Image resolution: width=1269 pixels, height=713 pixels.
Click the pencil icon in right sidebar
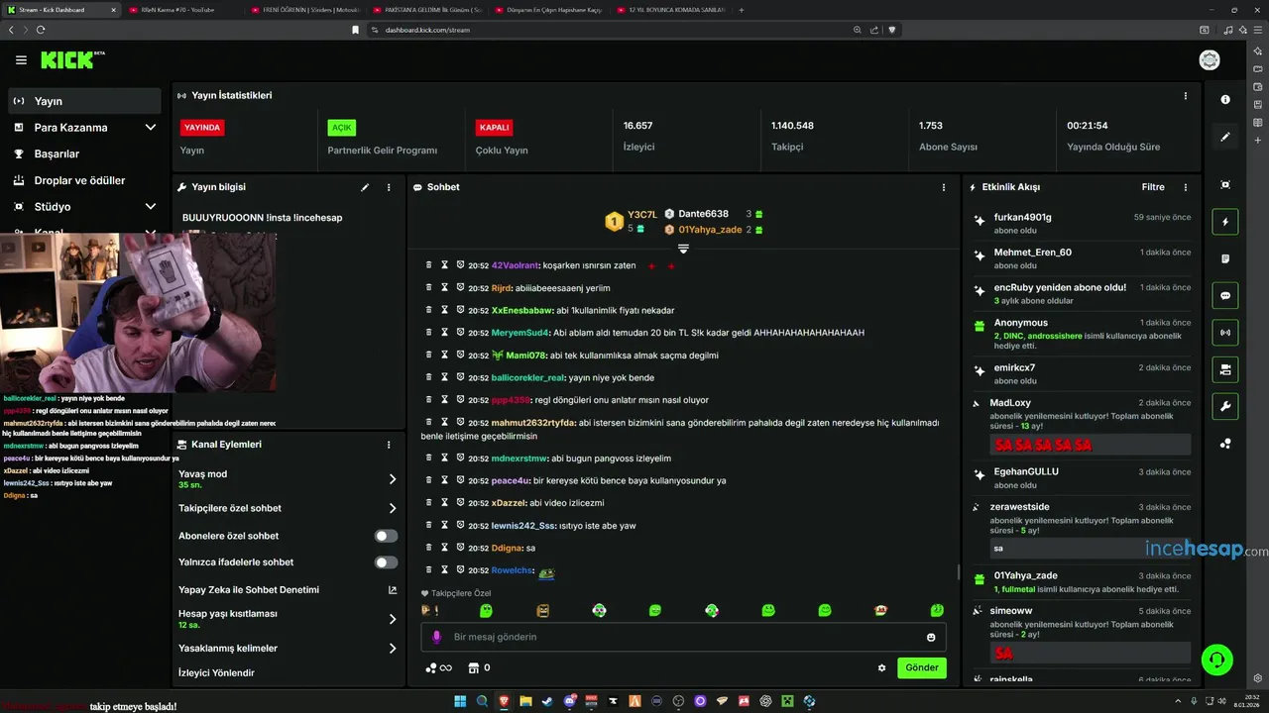(x=1225, y=137)
